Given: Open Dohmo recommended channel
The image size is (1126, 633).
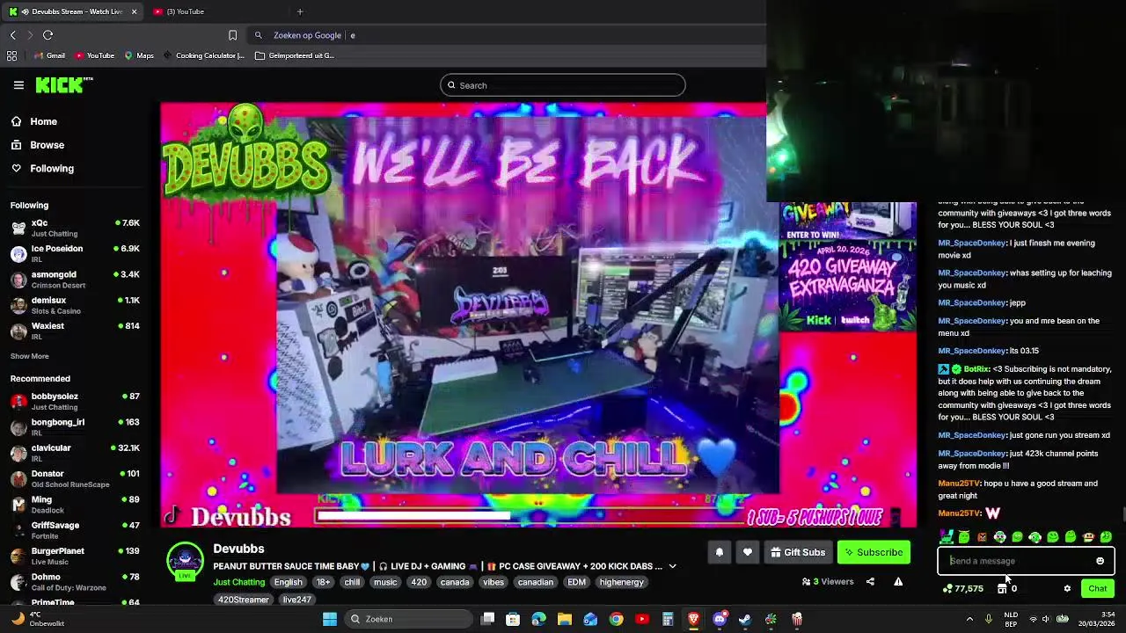Looking at the screenshot, I should pyautogui.click(x=75, y=581).
